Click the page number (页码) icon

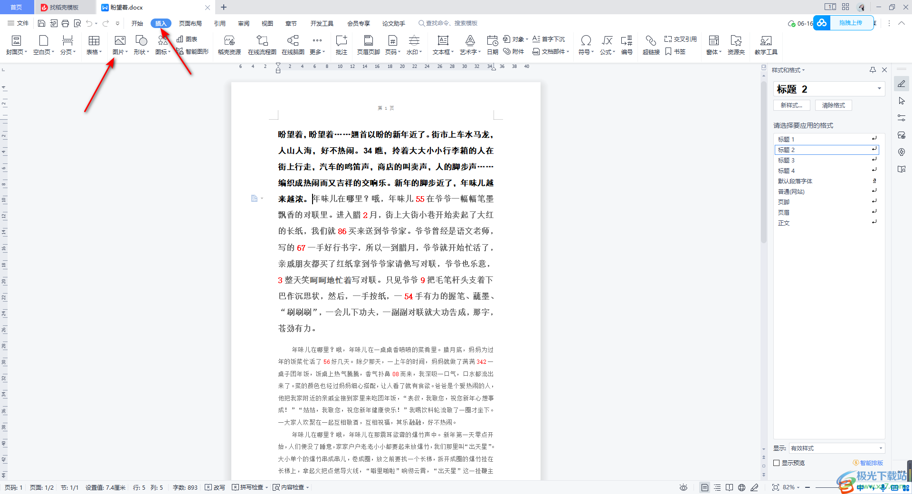[392, 41]
